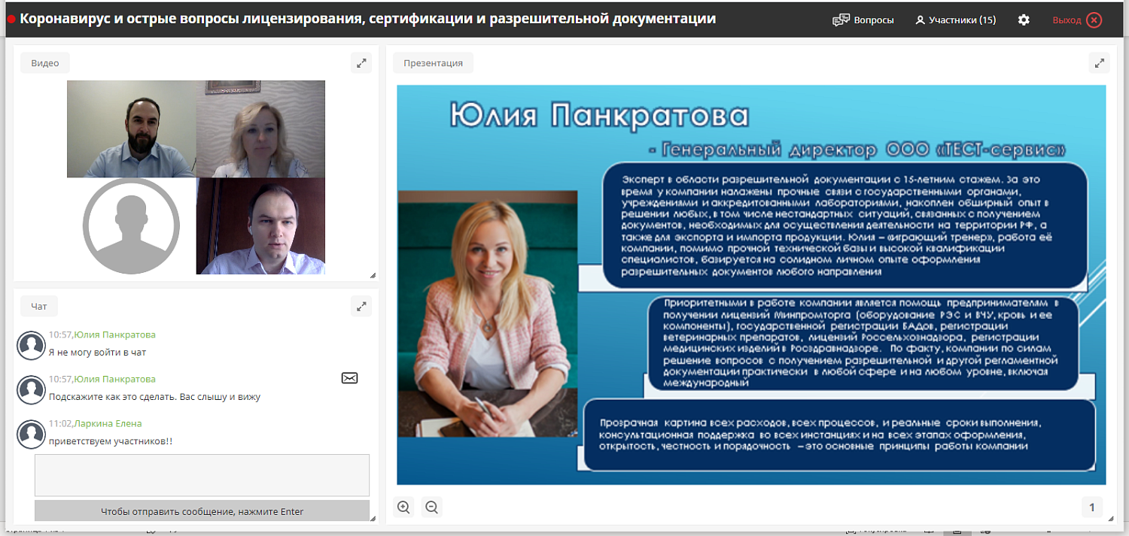Click the 11:02 timestamp in chat
This screenshot has width=1129, height=536.
coord(59,423)
